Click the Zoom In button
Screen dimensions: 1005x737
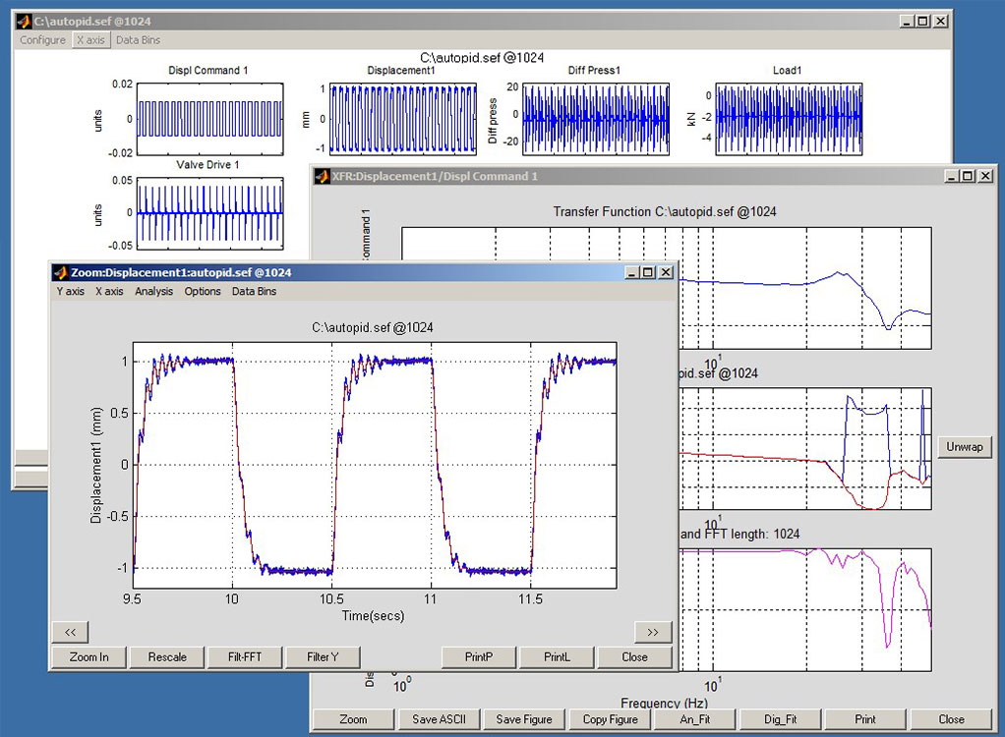[x=89, y=657]
